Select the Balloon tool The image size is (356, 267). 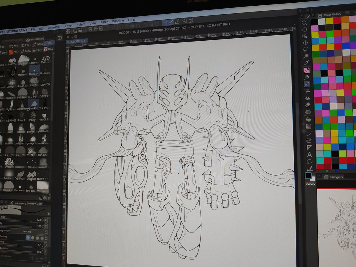pyautogui.click(x=310, y=161)
